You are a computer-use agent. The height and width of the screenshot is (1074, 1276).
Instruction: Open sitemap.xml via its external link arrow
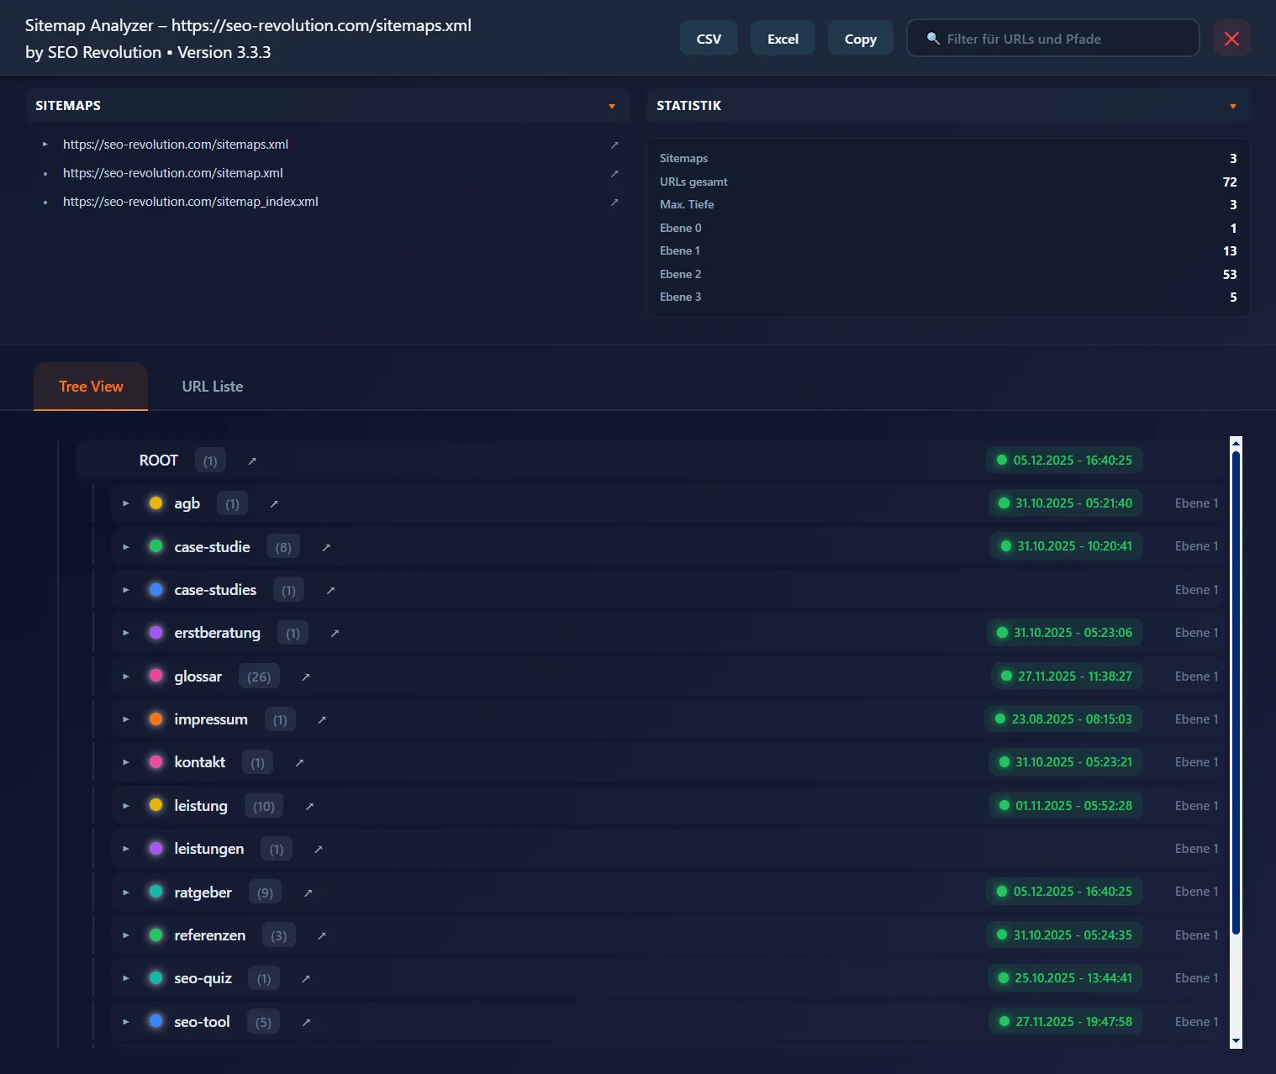[x=614, y=173]
